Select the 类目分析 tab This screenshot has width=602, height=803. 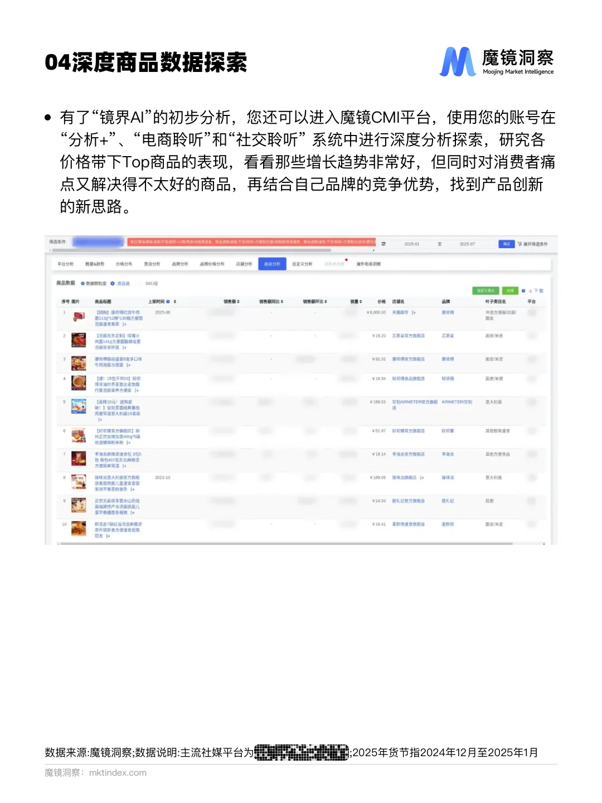(x=152, y=264)
